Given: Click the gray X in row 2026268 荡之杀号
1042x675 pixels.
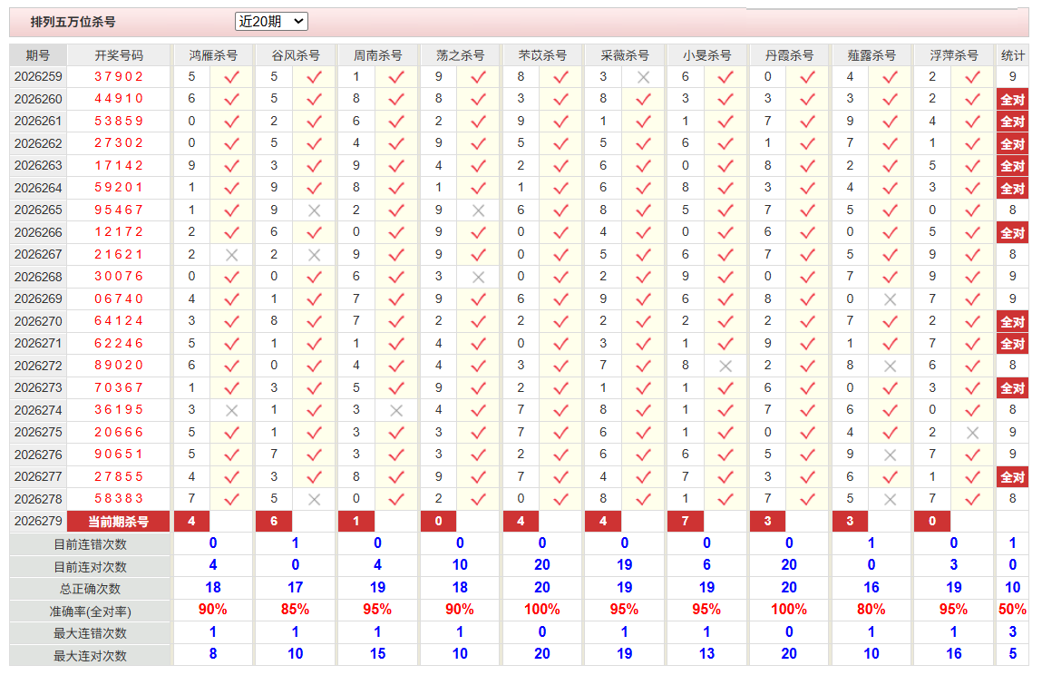Looking at the screenshot, I should click(x=478, y=278).
